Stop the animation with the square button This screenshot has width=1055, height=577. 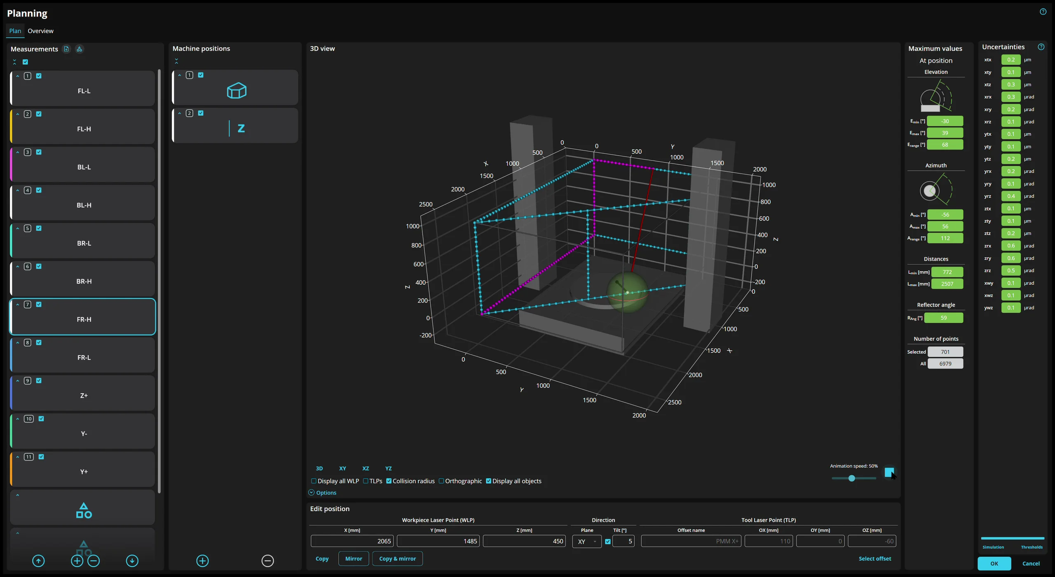click(889, 472)
